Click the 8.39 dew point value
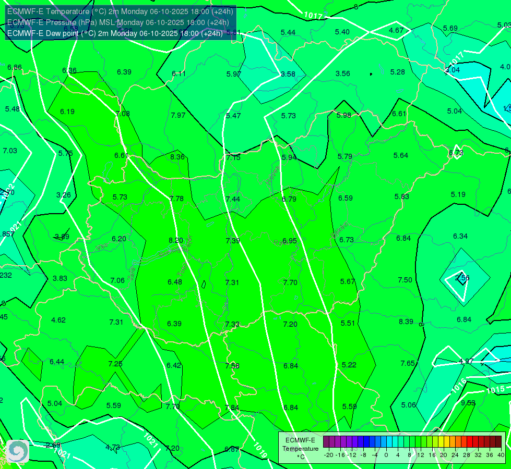This screenshot has height=469, width=511. coord(406,322)
